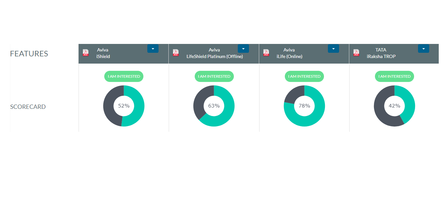Screen dimensions: 444x217
Task: Click the 63% scorecard donut chart
Action: 214,106
